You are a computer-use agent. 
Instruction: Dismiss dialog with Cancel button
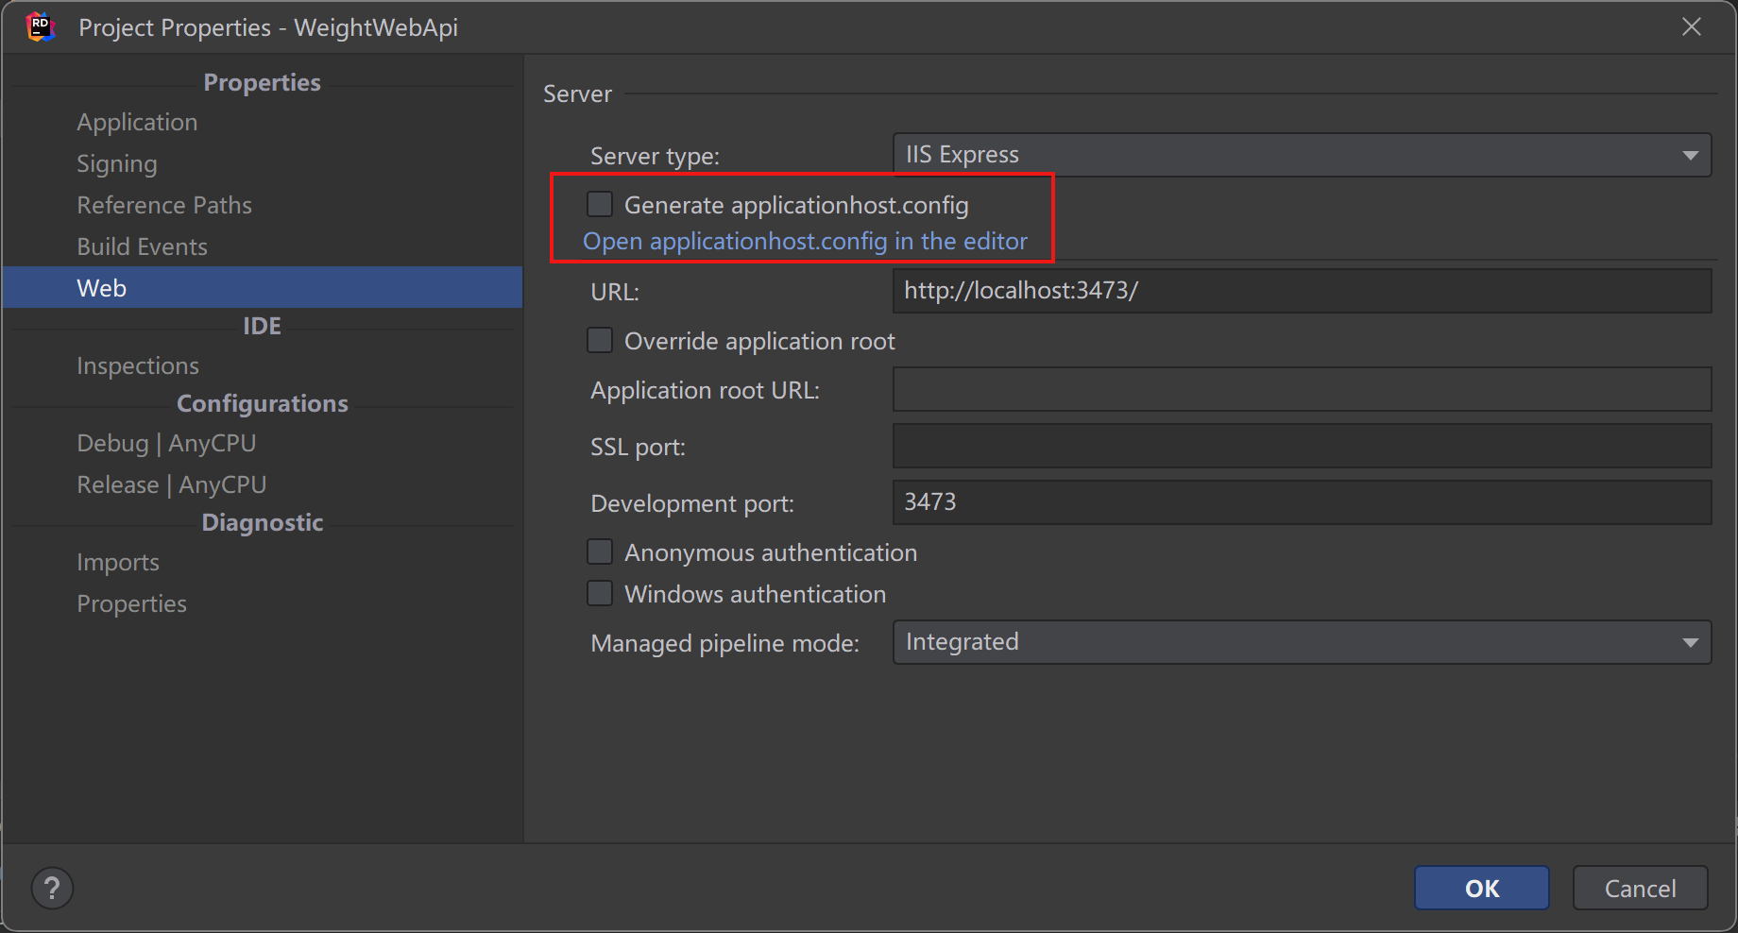point(1640,888)
